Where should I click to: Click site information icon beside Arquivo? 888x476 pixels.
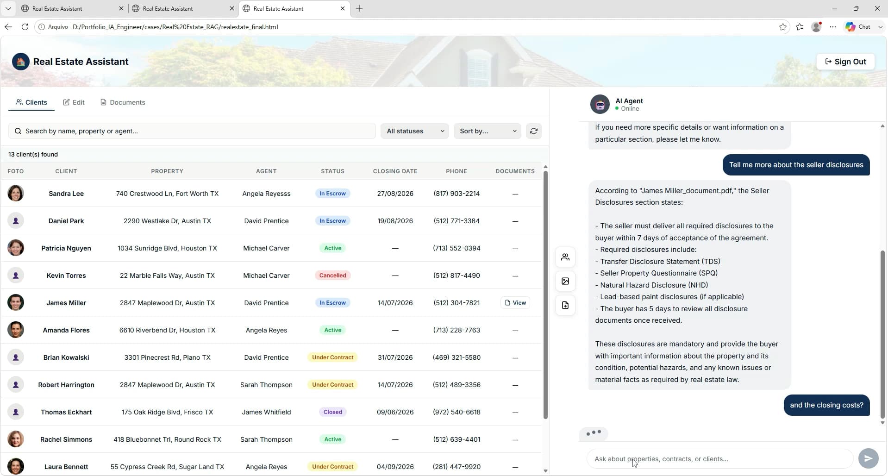[x=42, y=27]
